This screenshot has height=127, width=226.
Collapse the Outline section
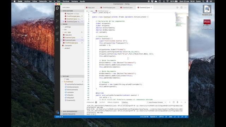[x=72, y=76]
